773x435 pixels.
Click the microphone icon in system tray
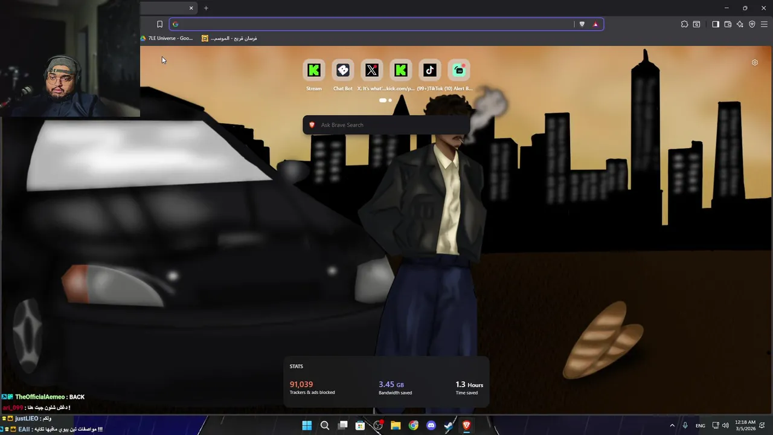click(x=685, y=425)
